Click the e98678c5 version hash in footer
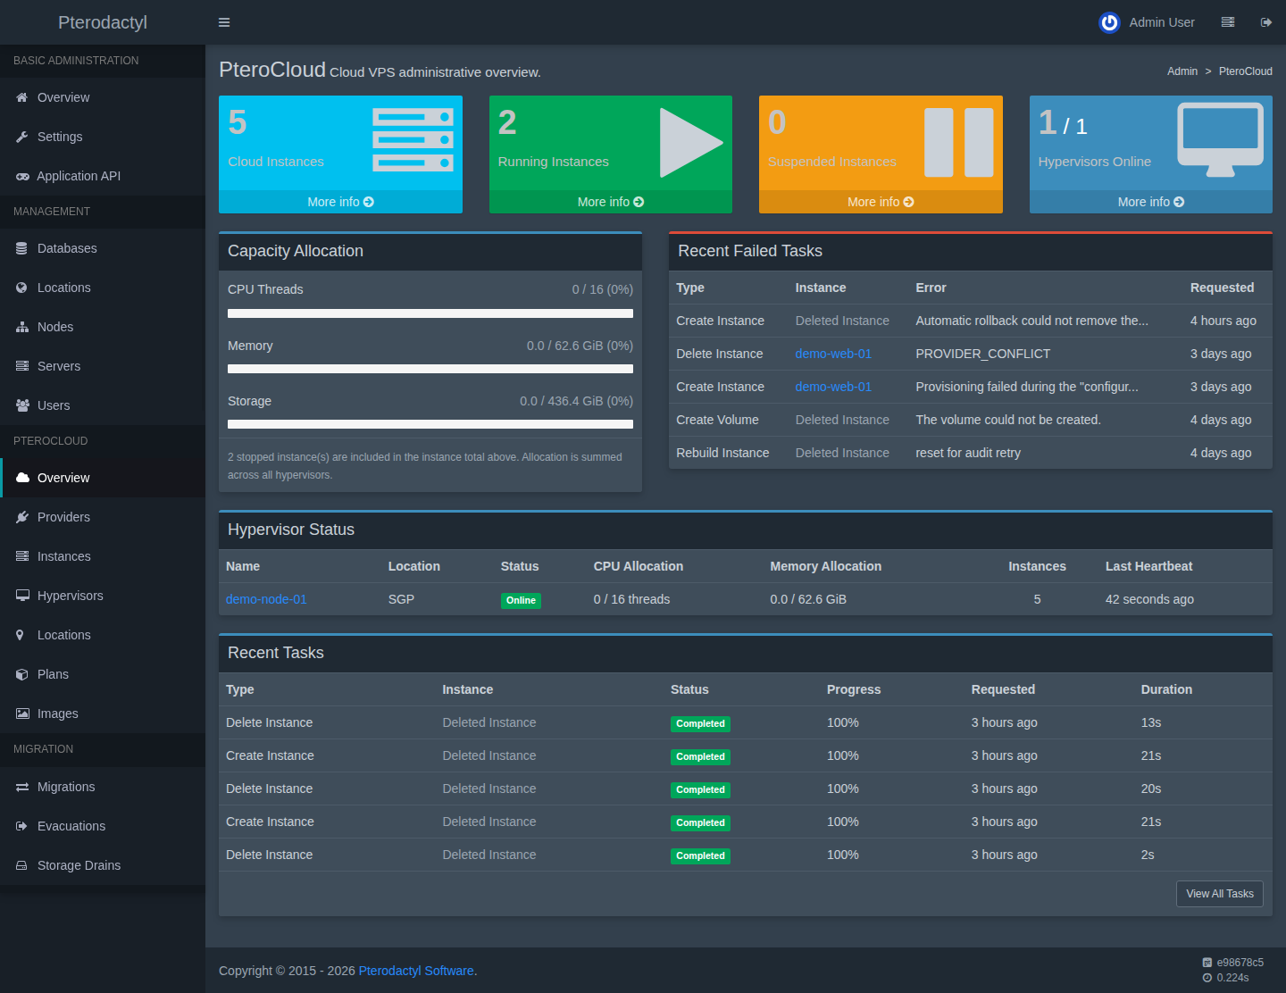 (1240, 963)
